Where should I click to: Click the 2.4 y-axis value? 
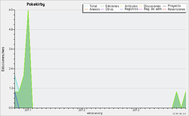(x=11, y=69)
